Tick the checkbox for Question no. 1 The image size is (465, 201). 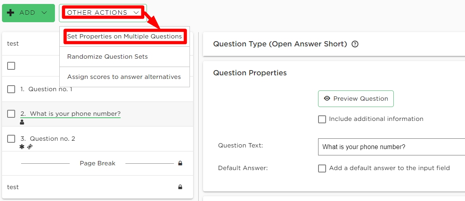click(x=11, y=89)
